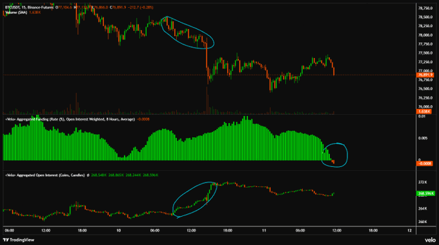Screen dimensions: 439x245
Task: Click the orange 1.638K volume axis label
Action: tap(424, 112)
